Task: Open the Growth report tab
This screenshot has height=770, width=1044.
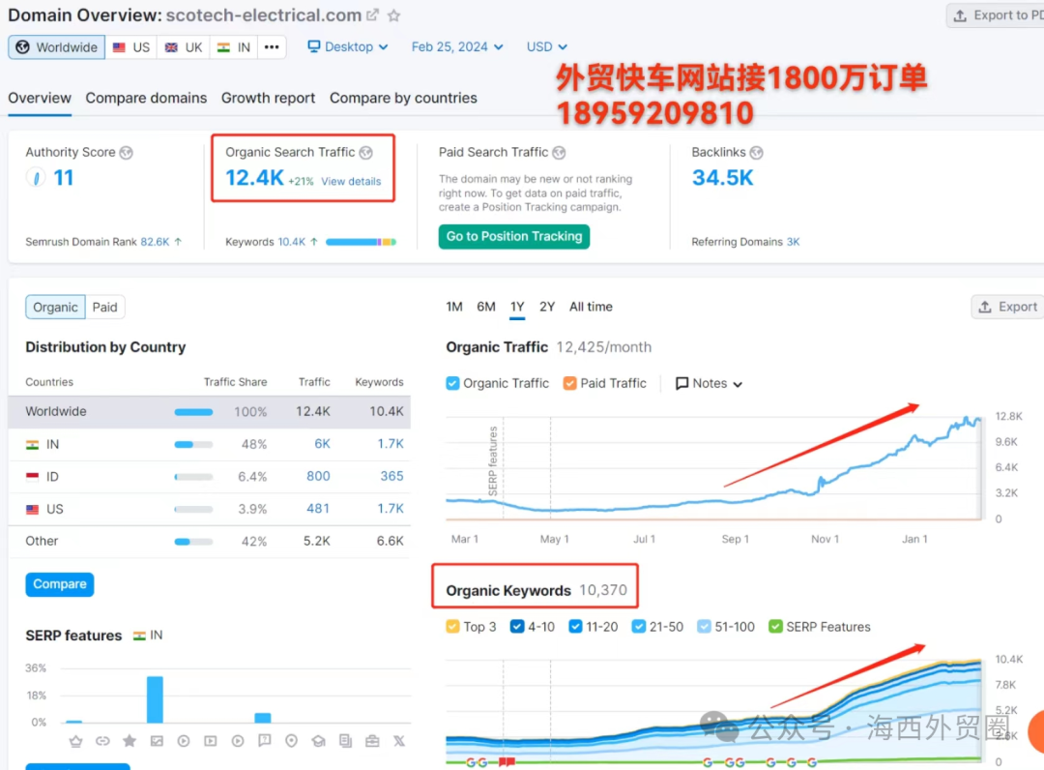Action: click(x=268, y=98)
